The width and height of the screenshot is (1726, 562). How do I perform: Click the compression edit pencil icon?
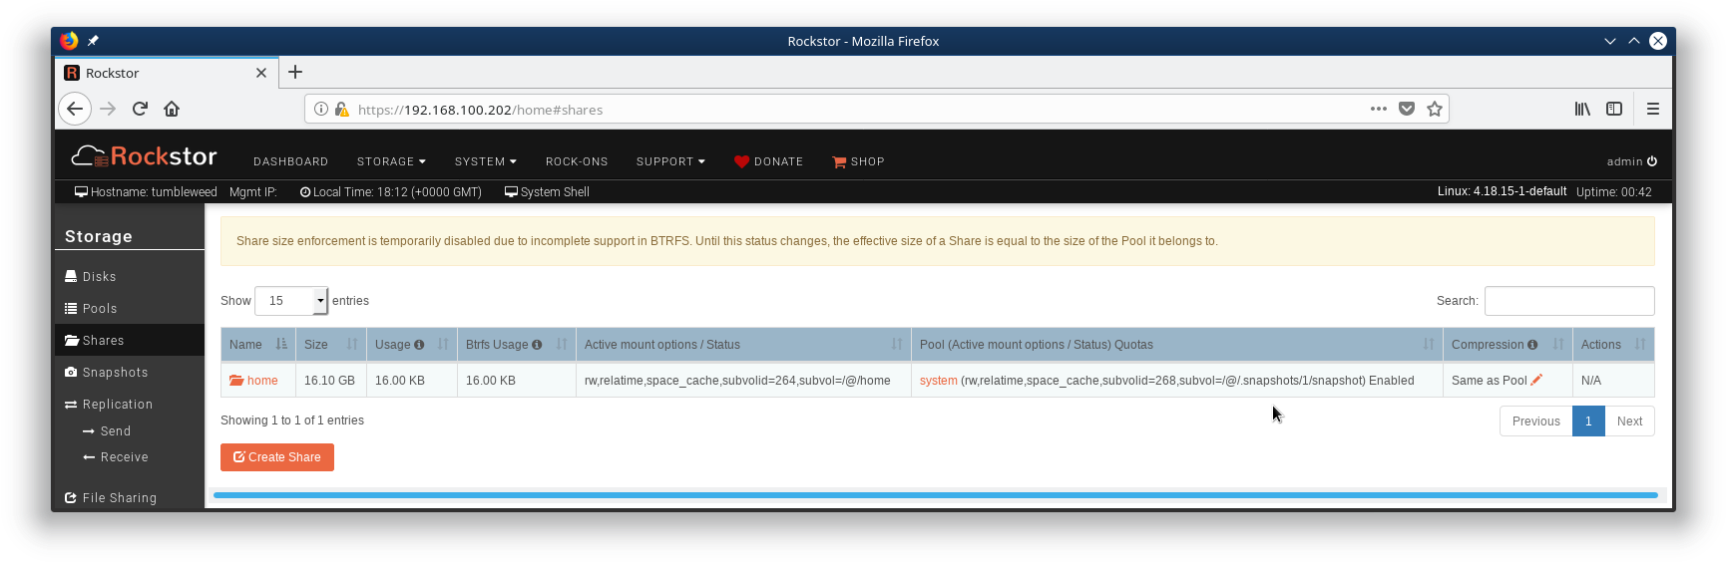click(x=1536, y=380)
